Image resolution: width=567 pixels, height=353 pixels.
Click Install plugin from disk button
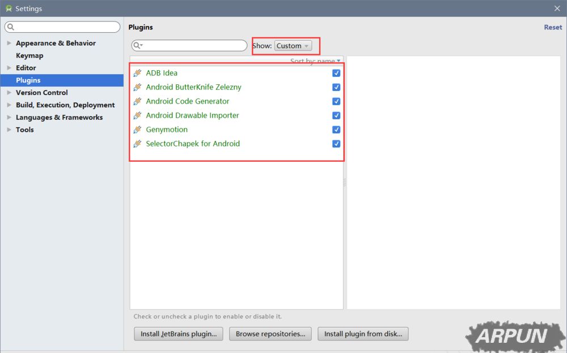point(363,334)
